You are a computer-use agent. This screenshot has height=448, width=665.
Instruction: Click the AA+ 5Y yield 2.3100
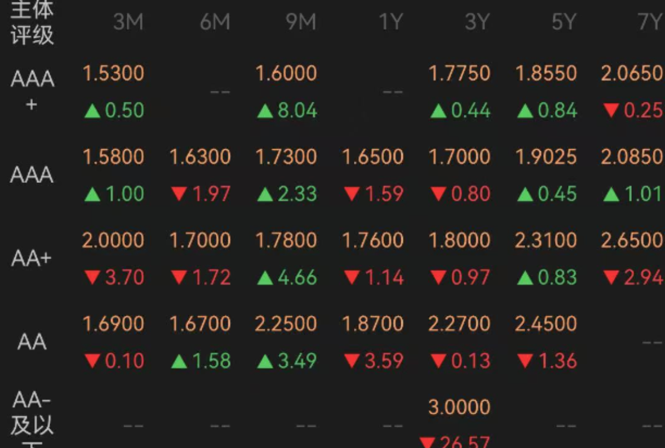coord(546,240)
